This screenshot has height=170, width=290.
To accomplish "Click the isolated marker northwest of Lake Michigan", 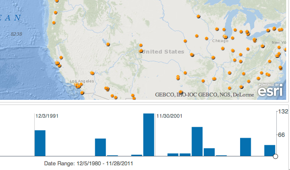I will pos(199,17).
